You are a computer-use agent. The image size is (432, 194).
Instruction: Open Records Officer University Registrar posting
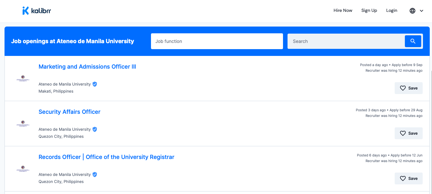point(106,157)
